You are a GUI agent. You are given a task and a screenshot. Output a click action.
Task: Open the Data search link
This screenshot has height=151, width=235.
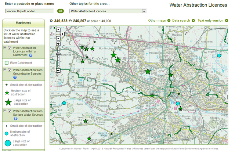click(x=181, y=21)
